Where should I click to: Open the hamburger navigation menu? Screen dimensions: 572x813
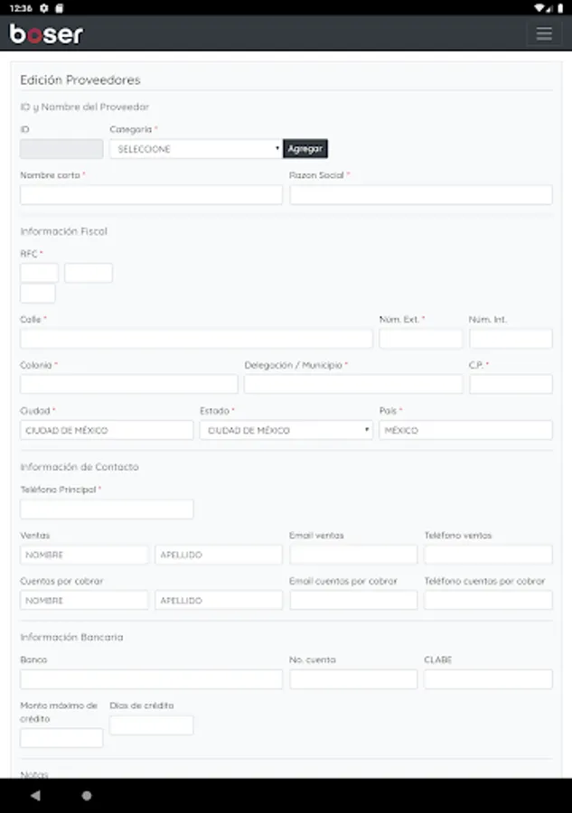543,33
